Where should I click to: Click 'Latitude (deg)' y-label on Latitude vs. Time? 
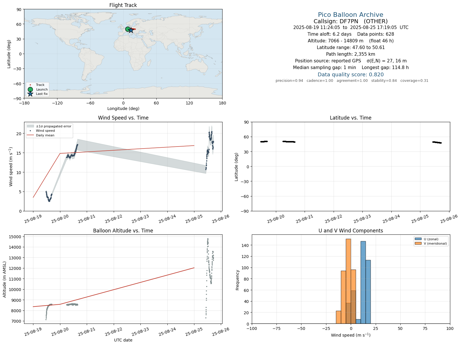(236, 167)
